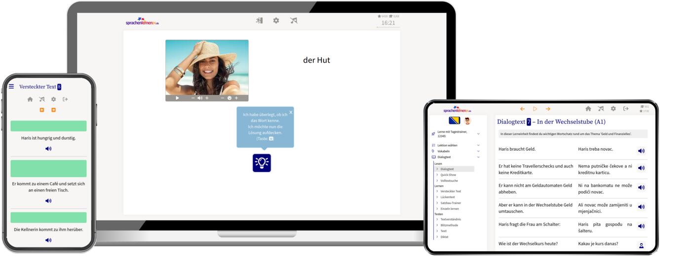Click the home icon on the tablet toolbar

point(588,109)
